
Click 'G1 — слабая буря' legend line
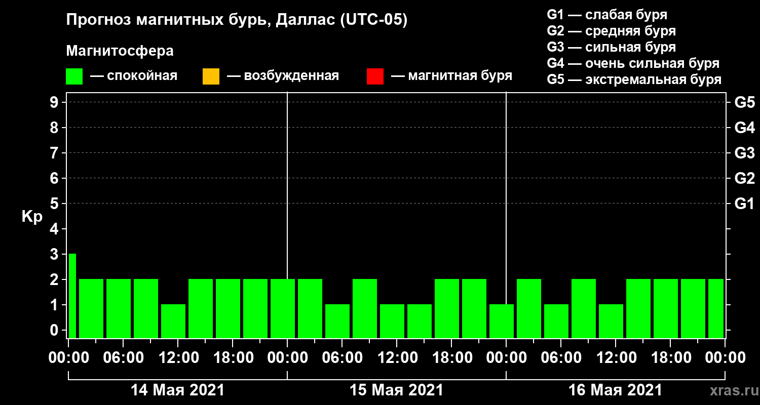pos(607,15)
